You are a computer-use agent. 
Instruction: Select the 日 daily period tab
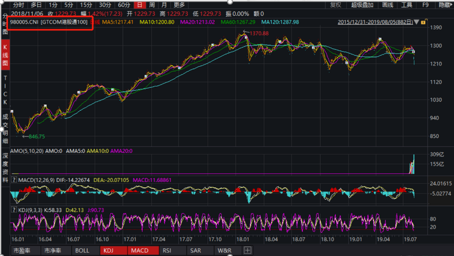(x=140, y=5)
